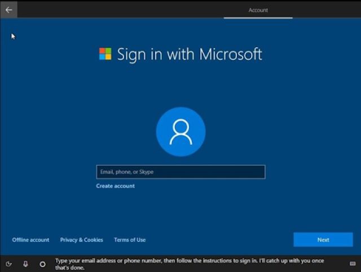Open the Terms of Use link

(x=130, y=240)
